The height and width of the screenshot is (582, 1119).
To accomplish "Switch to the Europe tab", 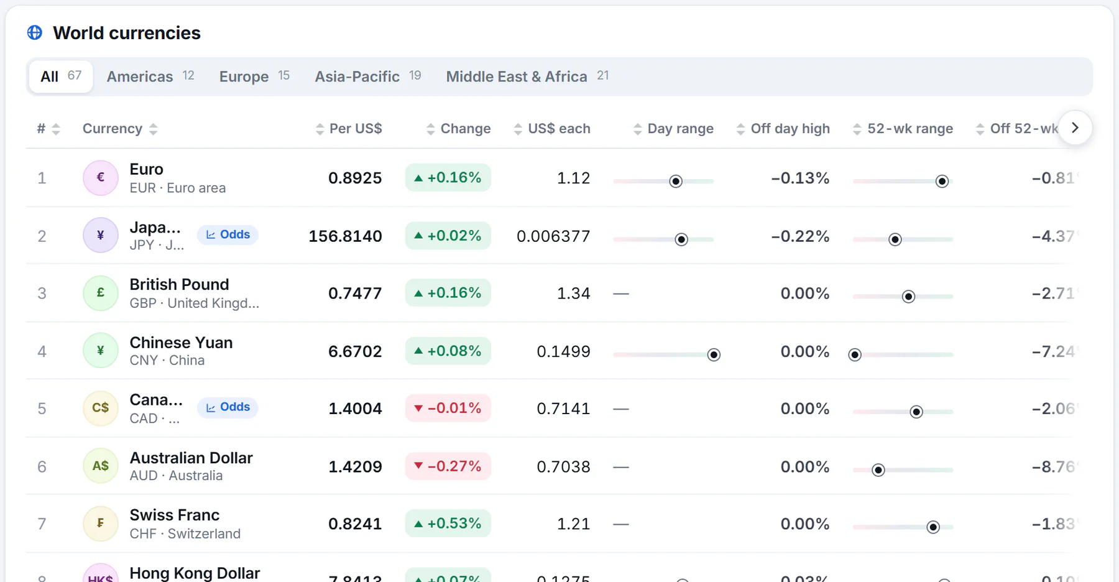I will tap(254, 76).
